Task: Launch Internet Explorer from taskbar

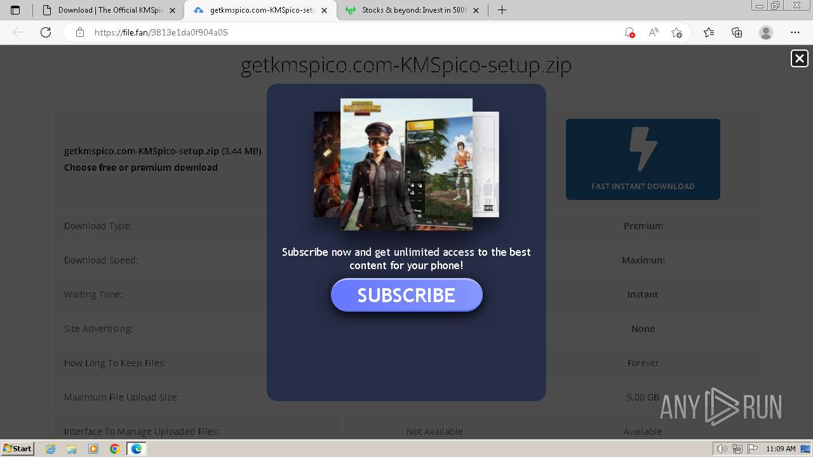Action: pos(51,449)
